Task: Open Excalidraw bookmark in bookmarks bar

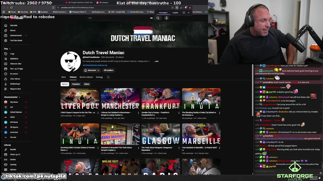Action: [43, 12]
